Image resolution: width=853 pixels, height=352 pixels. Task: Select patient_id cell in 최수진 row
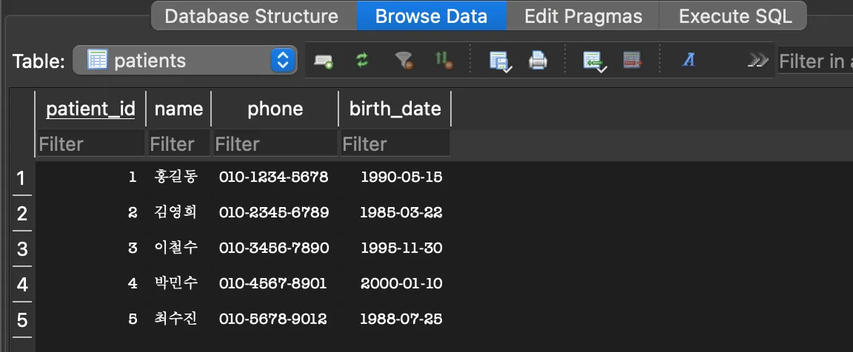point(90,319)
